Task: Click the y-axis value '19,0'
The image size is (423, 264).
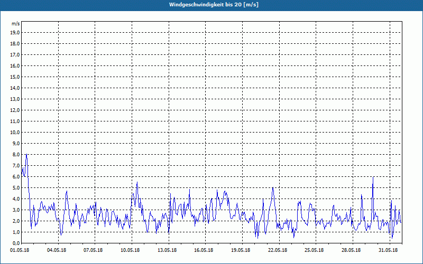Action: (15, 33)
